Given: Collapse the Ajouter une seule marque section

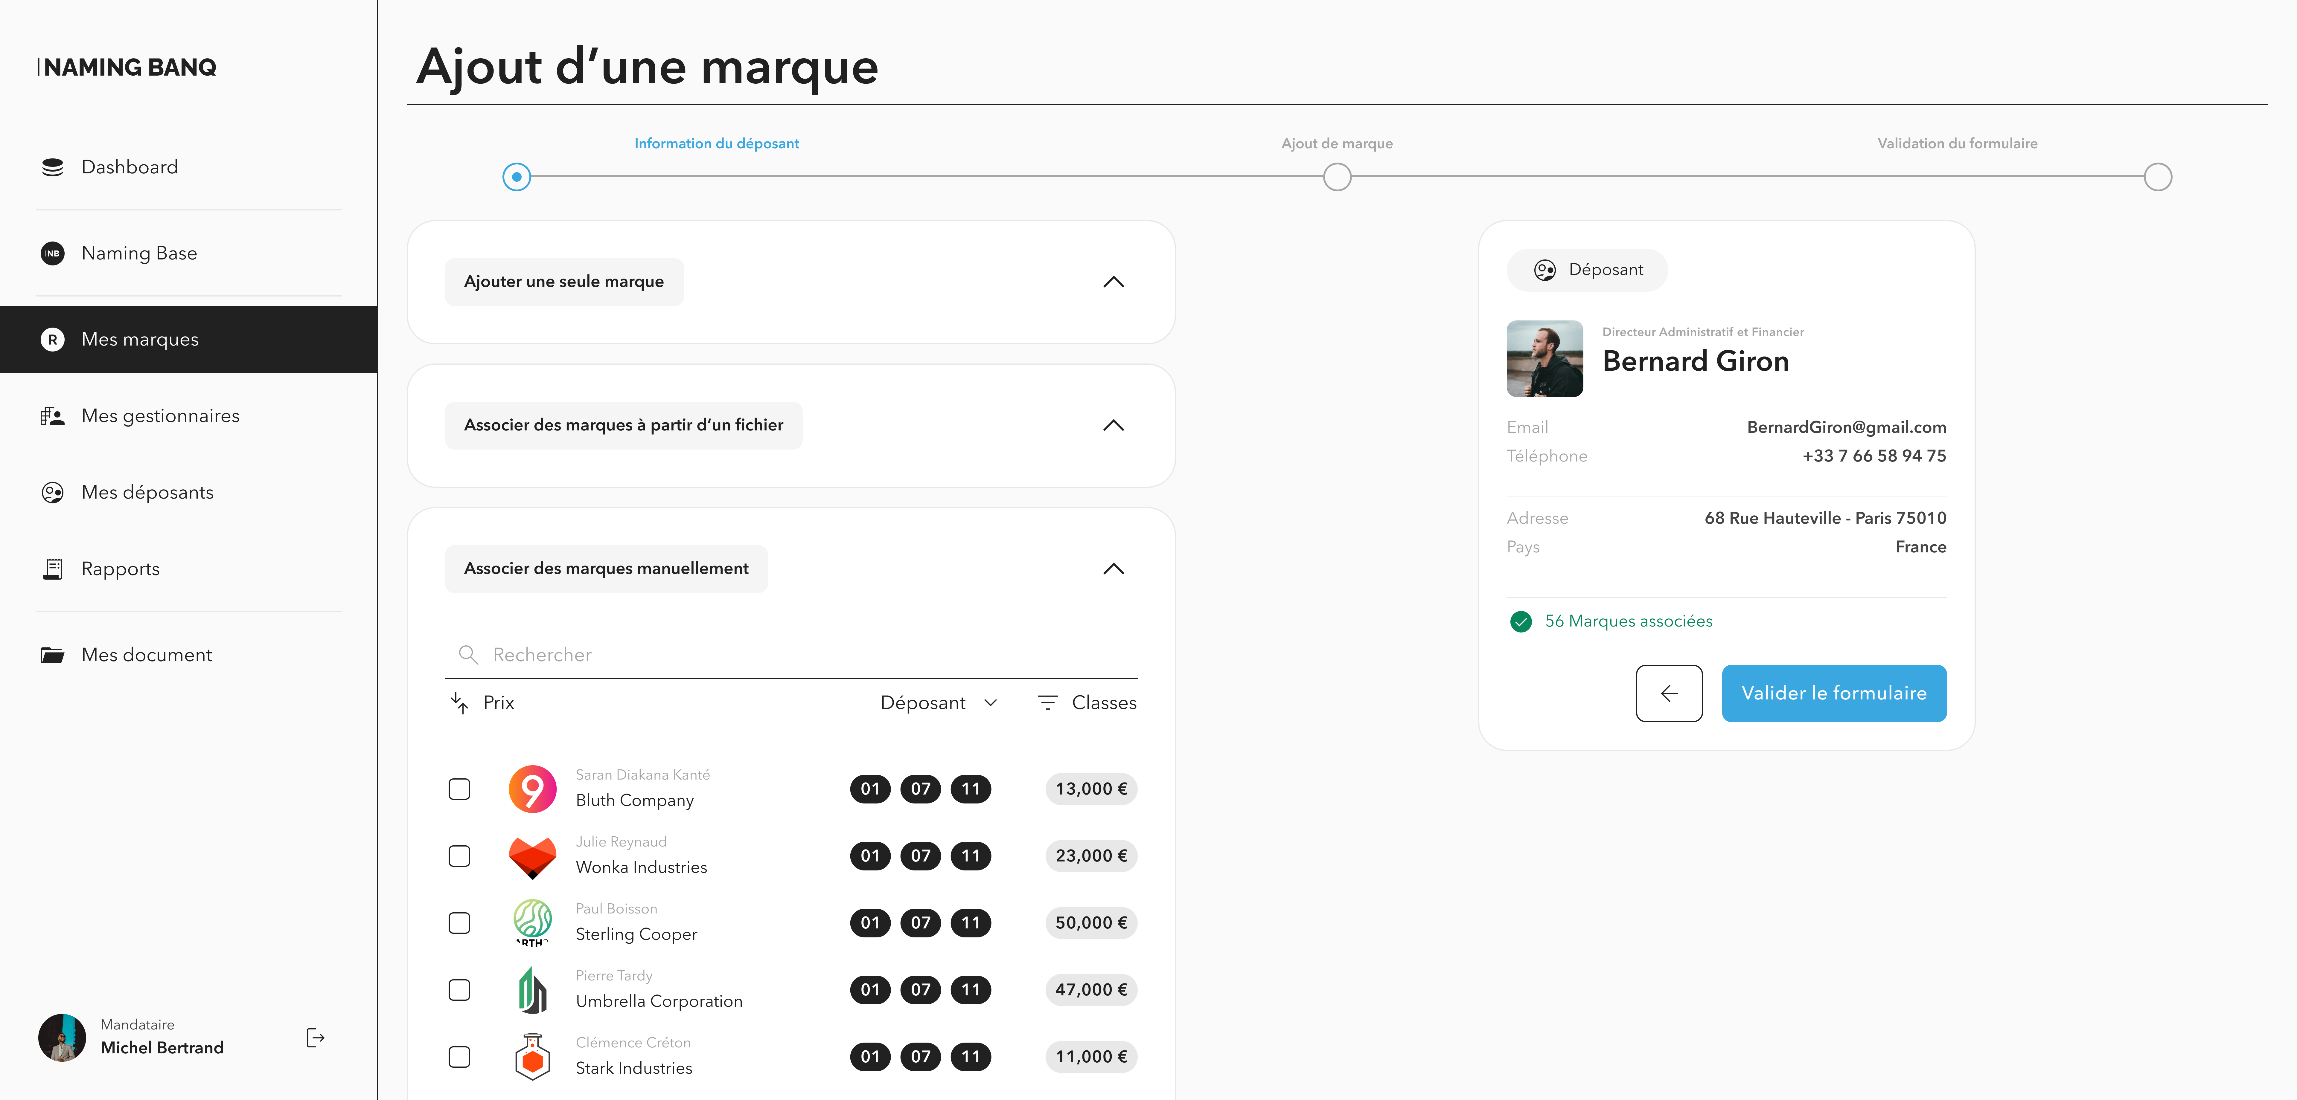Looking at the screenshot, I should pyautogui.click(x=1114, y=282).
